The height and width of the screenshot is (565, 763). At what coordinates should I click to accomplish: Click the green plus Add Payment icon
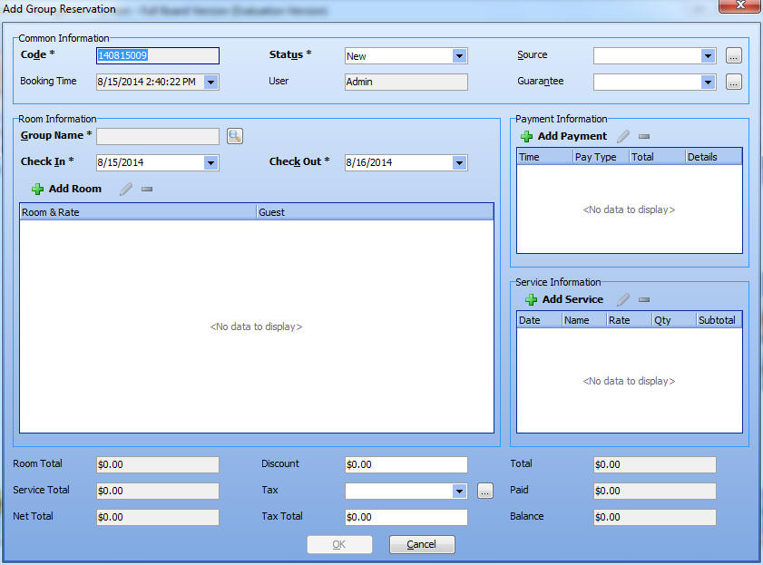point(527,136)
